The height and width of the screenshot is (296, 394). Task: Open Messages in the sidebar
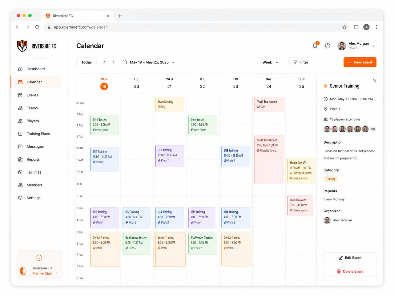pos(38,146)
